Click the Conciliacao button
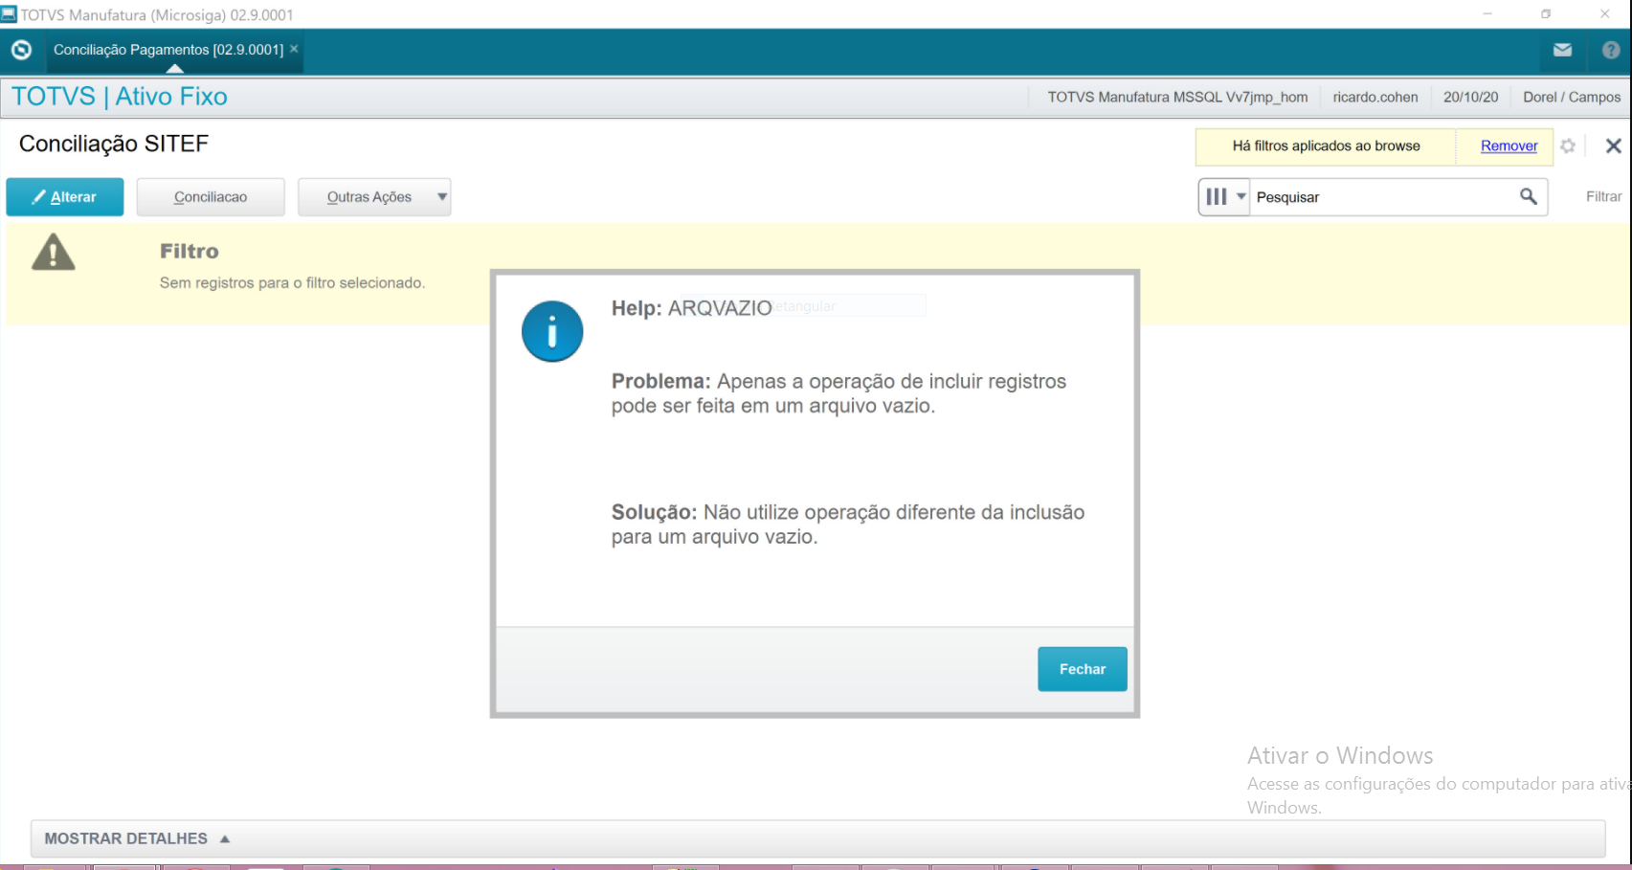The height and width of the screenshot is (870, 1632). point(211,197)
